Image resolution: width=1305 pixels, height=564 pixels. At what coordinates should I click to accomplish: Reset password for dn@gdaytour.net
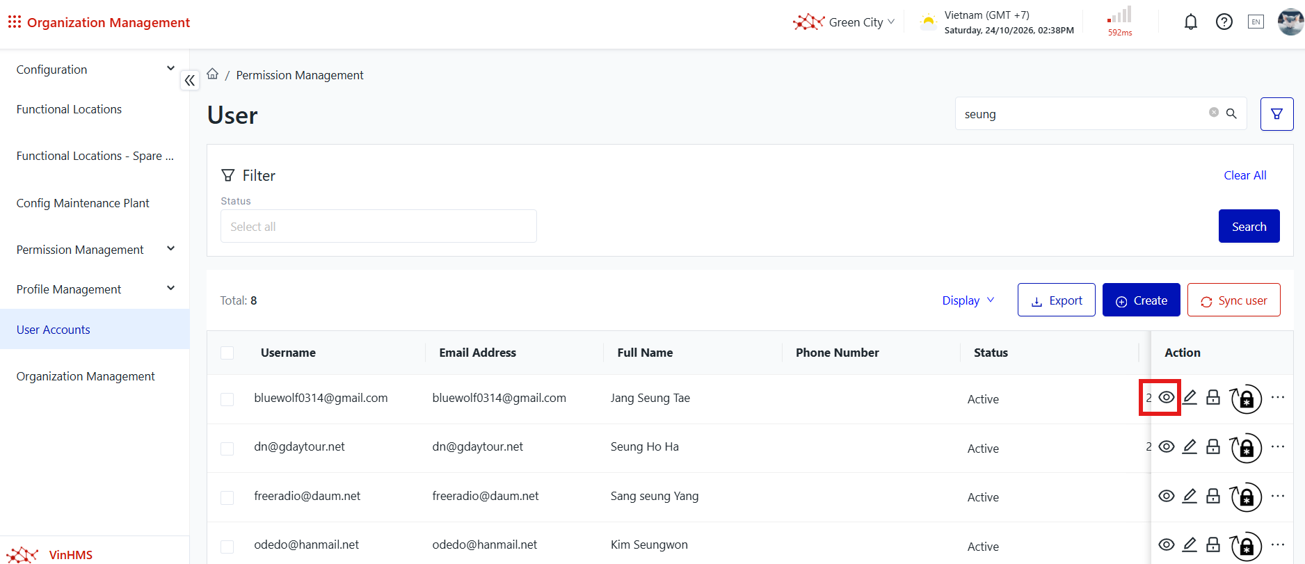click(1246, 449)
